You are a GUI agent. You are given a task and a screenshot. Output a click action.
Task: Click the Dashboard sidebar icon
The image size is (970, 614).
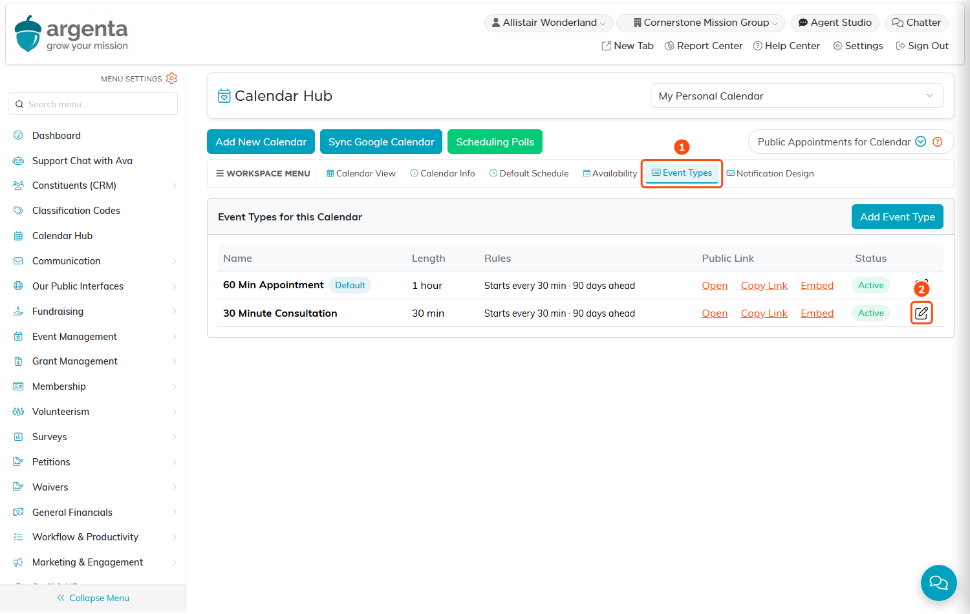pyautogui.click(x=18, y=136)
